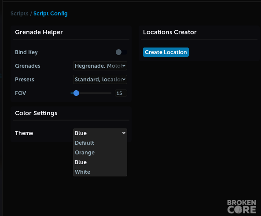261x216 pixels.
Task: Go back to Scripts breadcrumb link
Action: pyautogui.click(x=19, y=14)
